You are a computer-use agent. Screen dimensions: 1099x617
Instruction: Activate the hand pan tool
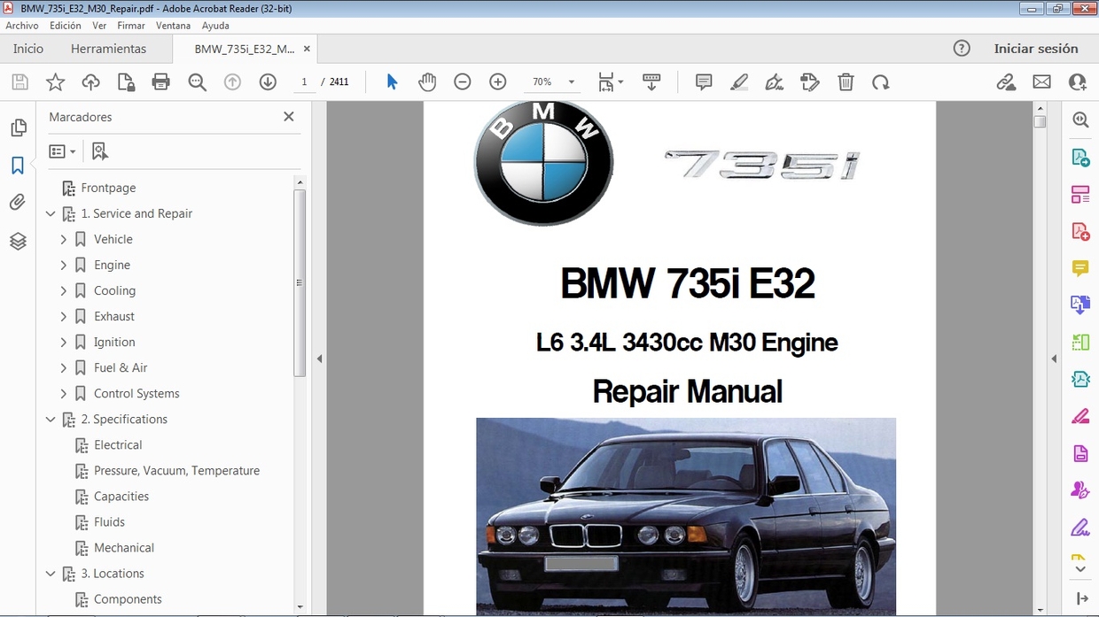point(427,82)
